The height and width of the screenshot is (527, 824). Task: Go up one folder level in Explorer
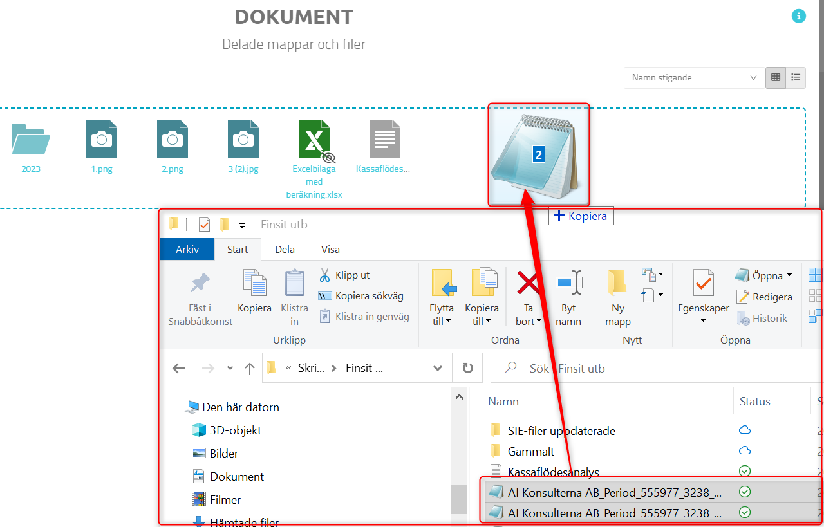[x=250, y=369]
